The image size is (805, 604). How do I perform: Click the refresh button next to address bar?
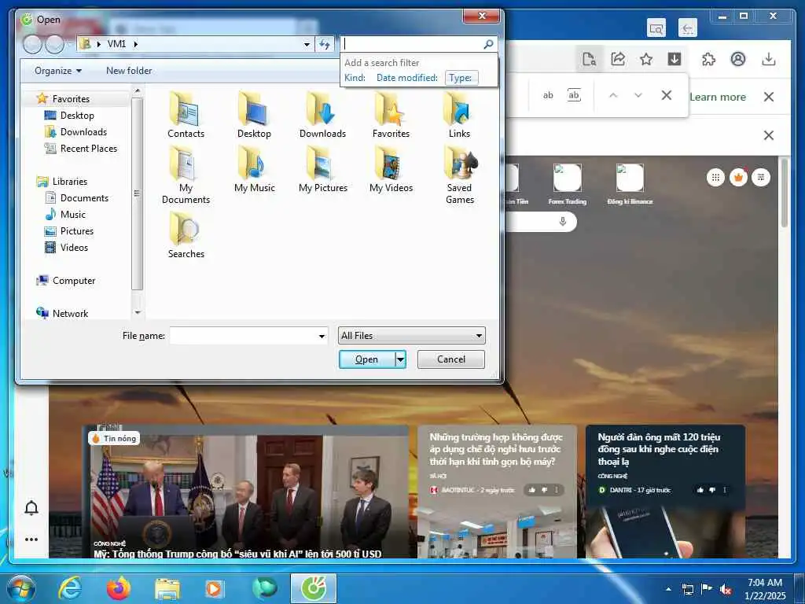click(x=325, y=44)
